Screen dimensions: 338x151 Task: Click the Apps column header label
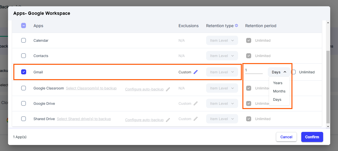pos(38,26)
